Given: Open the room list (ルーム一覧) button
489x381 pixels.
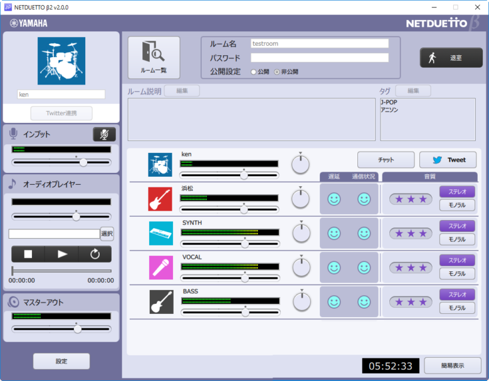Looking at the screenshot, I should (154, 58).
